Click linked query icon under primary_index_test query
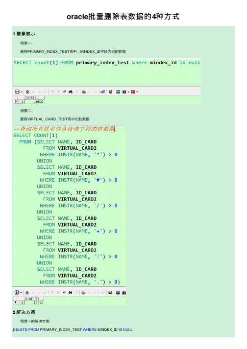 pos(102,92)
